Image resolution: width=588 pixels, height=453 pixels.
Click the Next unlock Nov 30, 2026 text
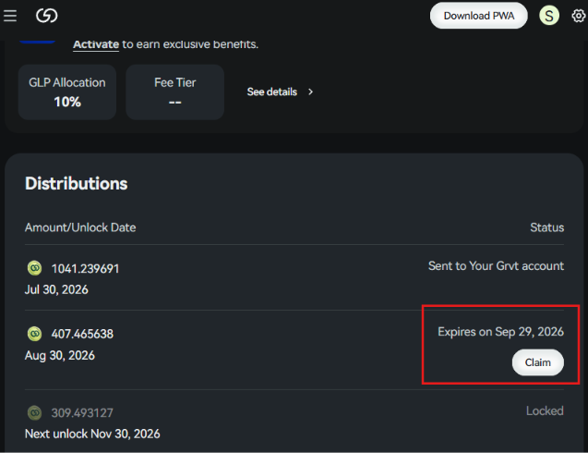point(92,434)
